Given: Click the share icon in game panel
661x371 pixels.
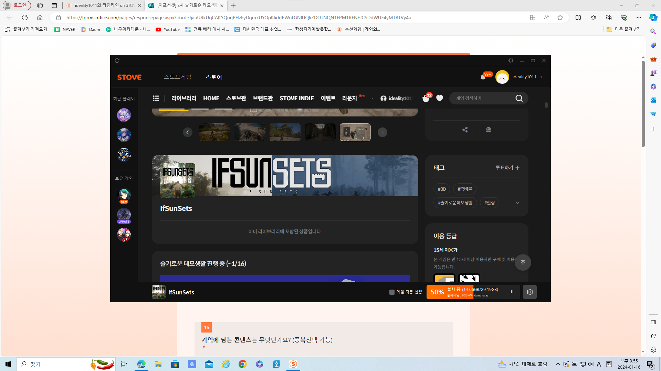Looking at the screenshot, I should pos(465,130).
